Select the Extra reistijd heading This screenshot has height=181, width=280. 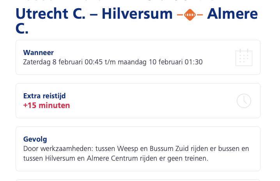pyautogui.click(x=44, y=96)
